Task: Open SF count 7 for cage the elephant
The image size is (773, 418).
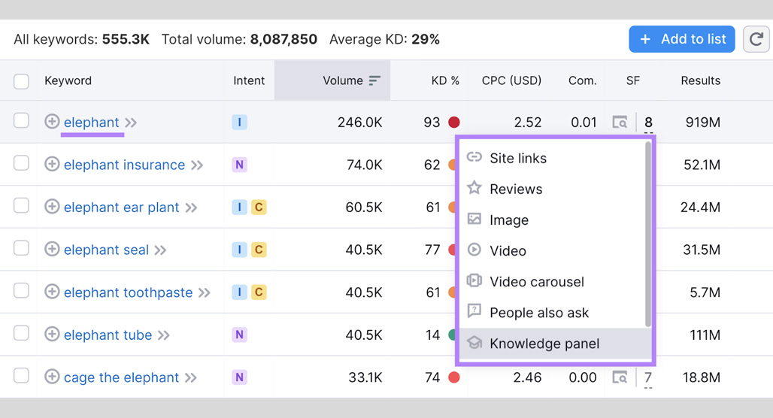Action: (x=647, y=378)
